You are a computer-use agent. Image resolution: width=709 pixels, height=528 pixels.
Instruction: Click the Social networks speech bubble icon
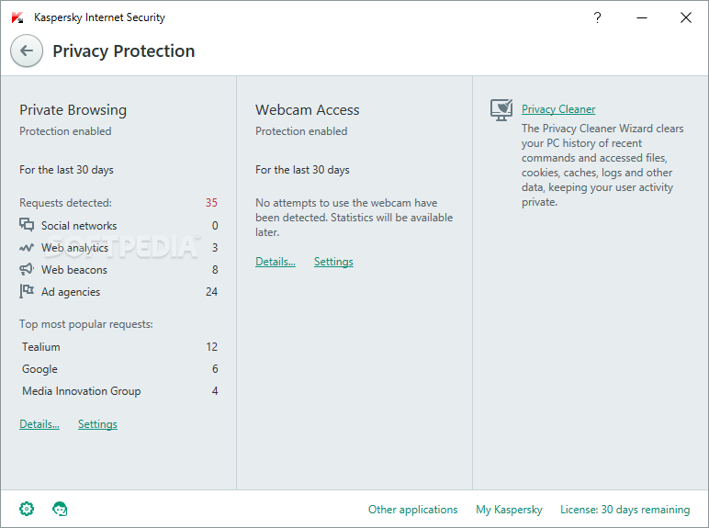point(27,225)
